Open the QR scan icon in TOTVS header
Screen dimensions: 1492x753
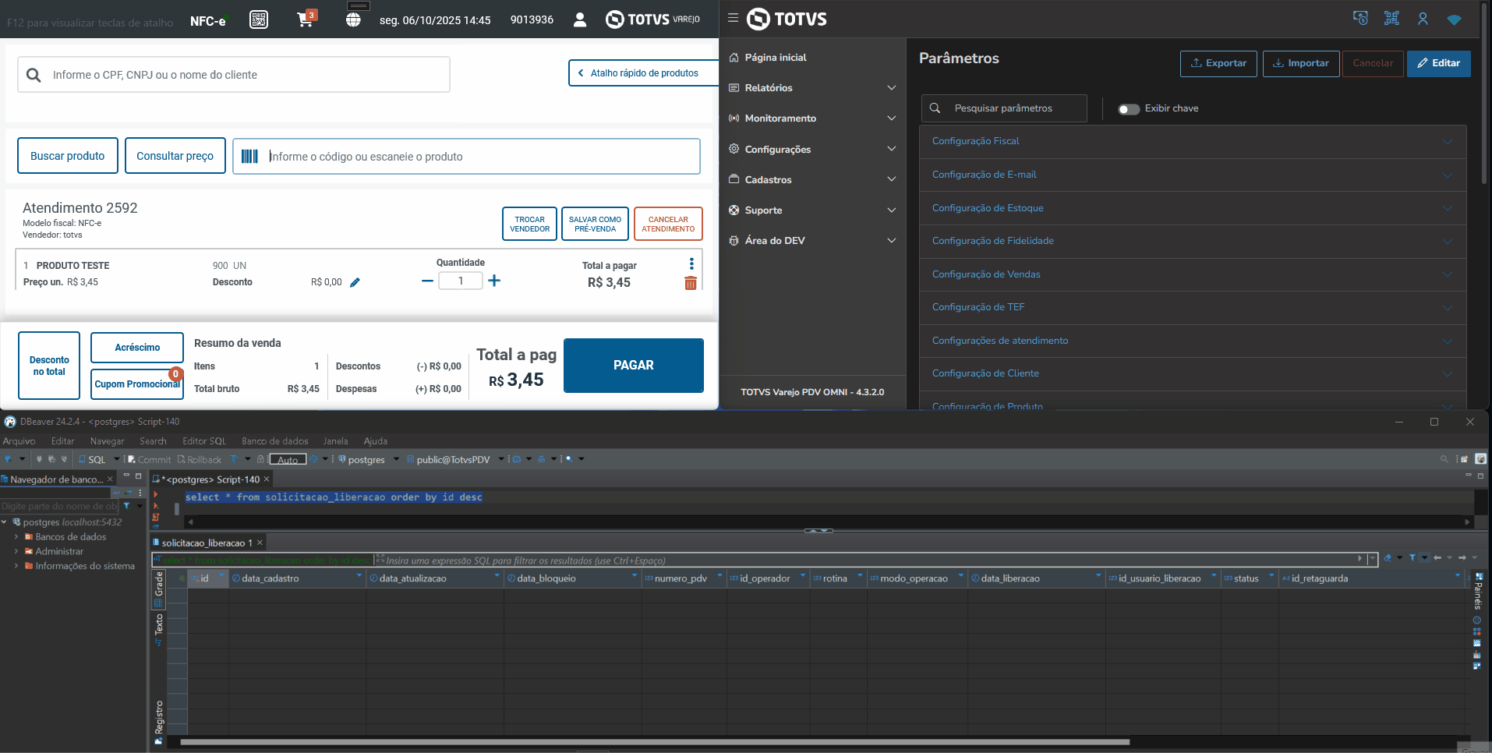(1391, 19)
